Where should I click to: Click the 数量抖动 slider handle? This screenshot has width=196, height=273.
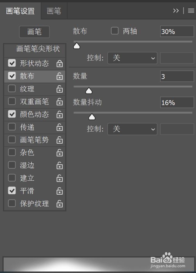pyautogui.click(x=92, y=117)
